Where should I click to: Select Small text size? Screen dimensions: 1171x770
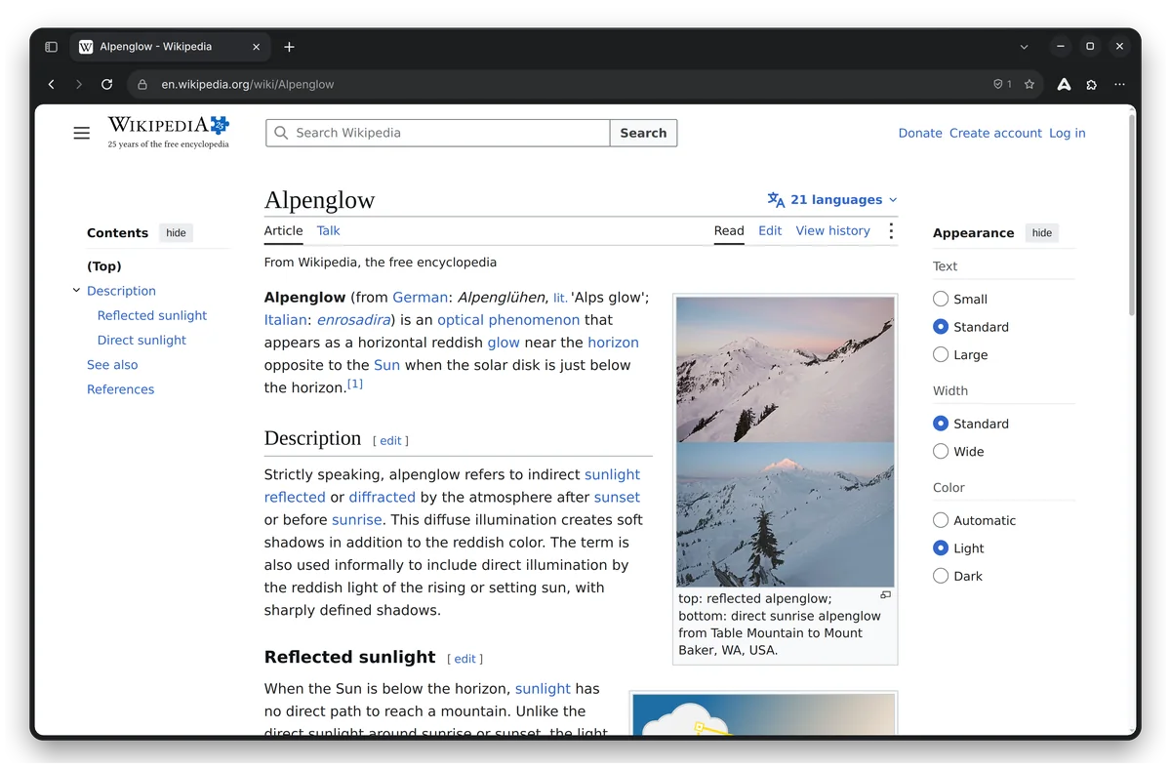(x=941, y=299)
